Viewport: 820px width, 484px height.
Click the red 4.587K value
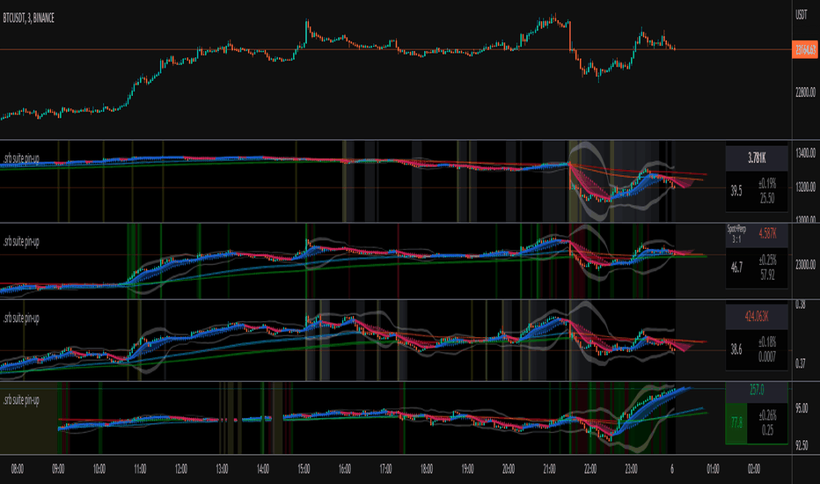tap(767, 234)
